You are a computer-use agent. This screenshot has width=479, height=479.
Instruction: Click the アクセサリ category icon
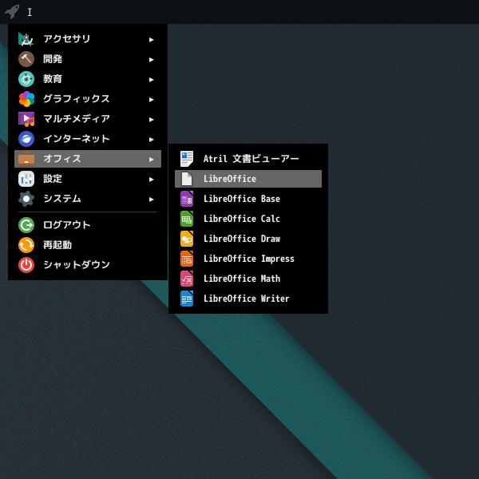[x=26, y=39]
